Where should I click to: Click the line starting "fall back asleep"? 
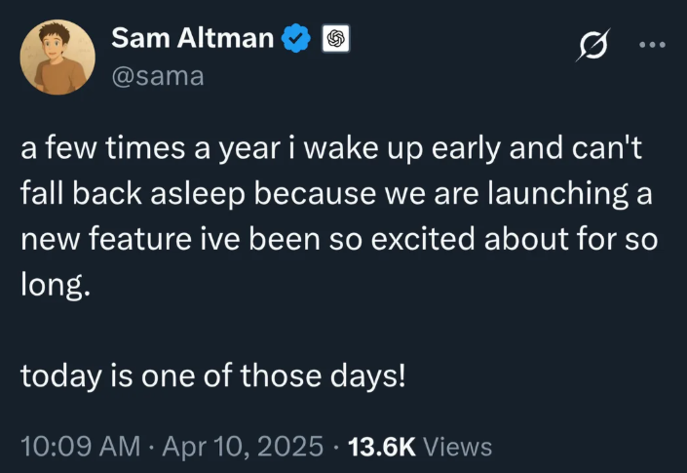click(x=336, y=193)
